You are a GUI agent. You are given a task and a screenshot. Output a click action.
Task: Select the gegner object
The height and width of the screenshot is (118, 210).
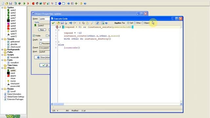pyautogui.click(x=13, y=76)
